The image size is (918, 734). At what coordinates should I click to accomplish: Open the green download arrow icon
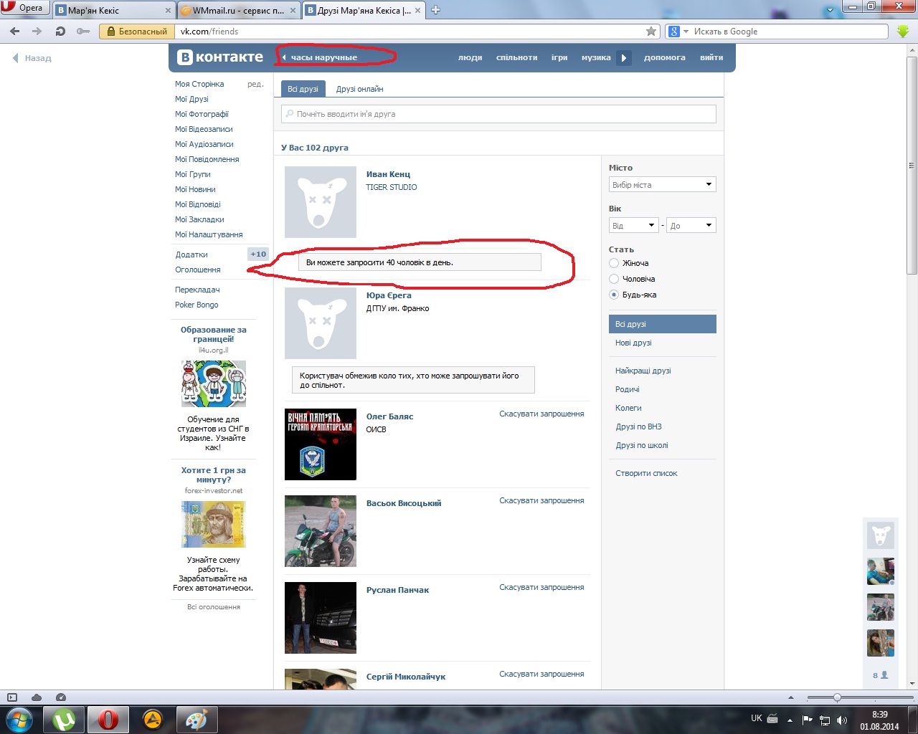pyautogui.click(x=903, y=32)
